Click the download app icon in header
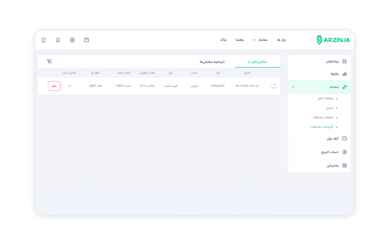388x246 pixels. (x=44, y=40)
